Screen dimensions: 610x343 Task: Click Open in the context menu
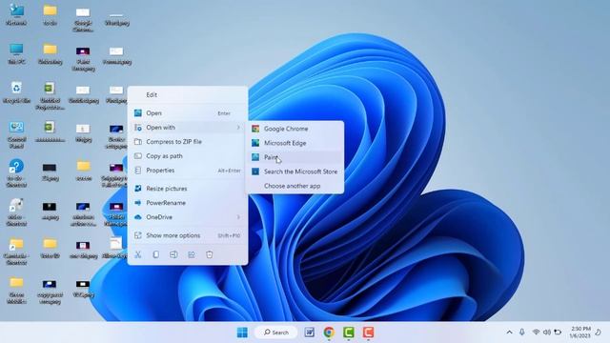tap(188, 113)
